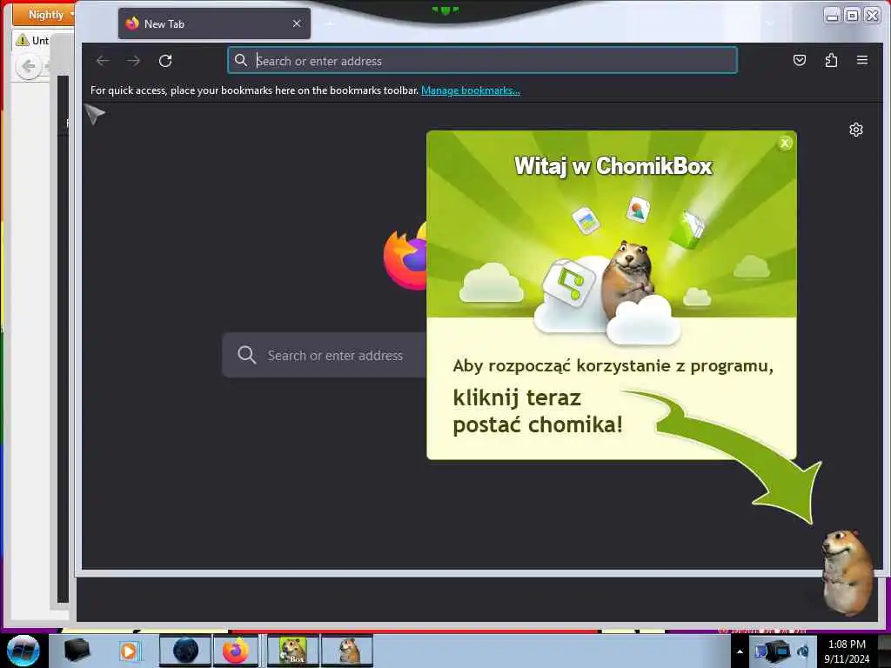Go back using the browser back arrow
Image resolution: width=891 pixels, height=668 pixels.
click(103, 61)
